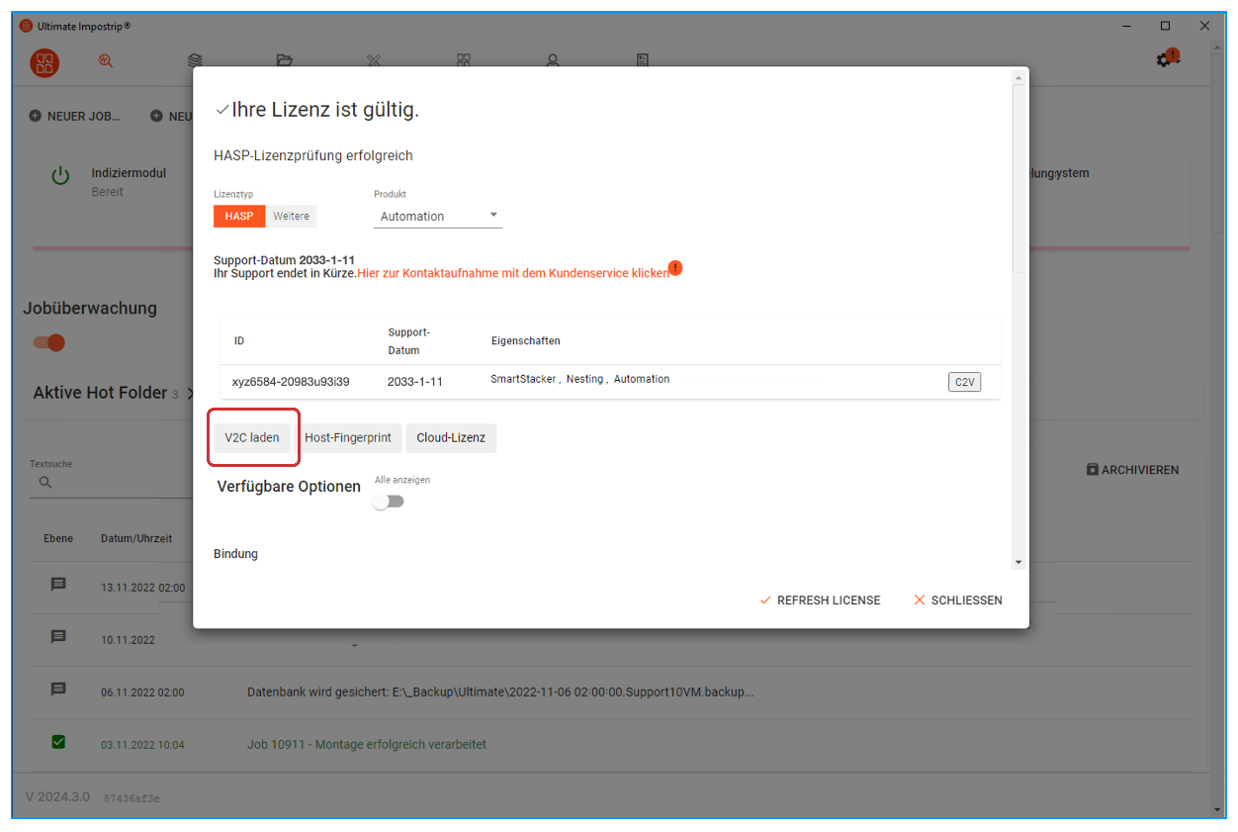Click the orange Impostrip home grid icon
The height and width of the screenshot is (832, 1238).
click(44, 62)
